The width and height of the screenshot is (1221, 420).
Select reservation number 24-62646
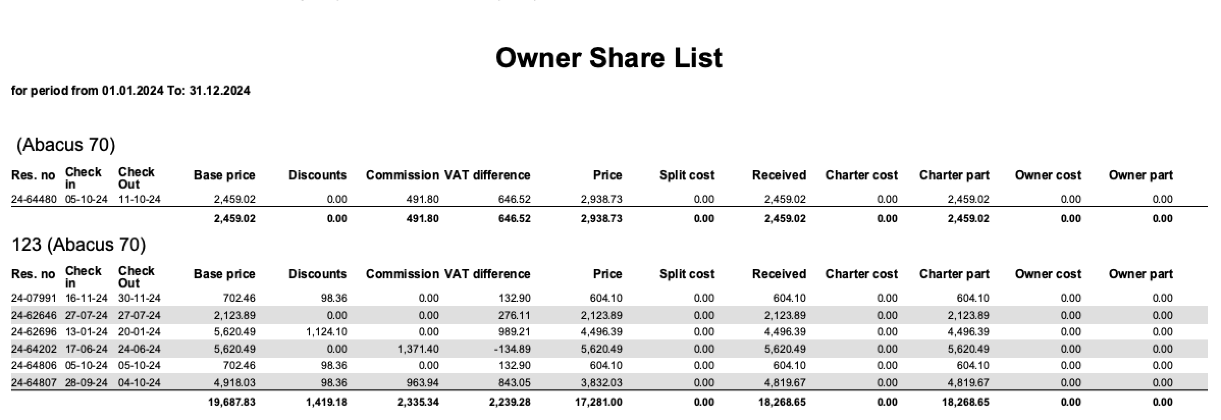[34, 316]
